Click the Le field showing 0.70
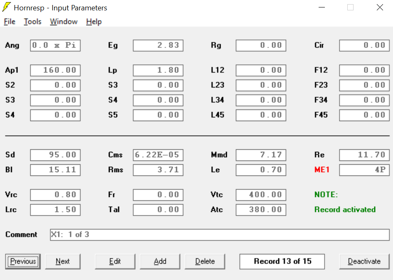Viewport: 393px width, 280px height. 261,170
